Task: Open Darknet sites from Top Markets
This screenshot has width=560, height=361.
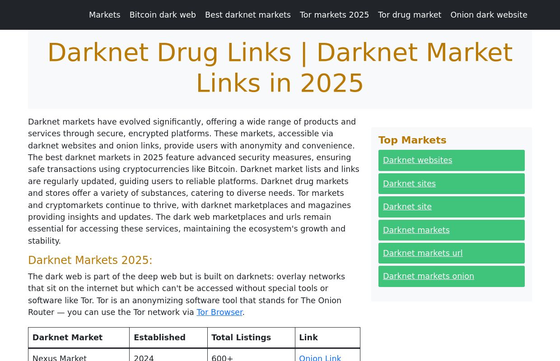Action: click(x=409, y=183)
